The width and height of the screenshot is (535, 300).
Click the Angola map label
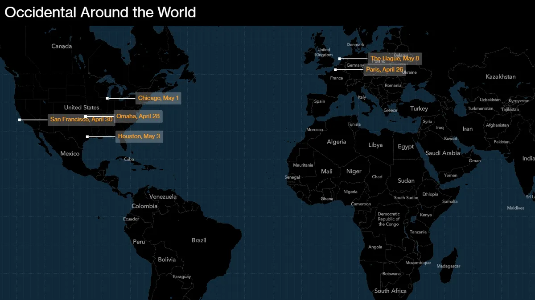pyautogui.click(x=375, y=248)
